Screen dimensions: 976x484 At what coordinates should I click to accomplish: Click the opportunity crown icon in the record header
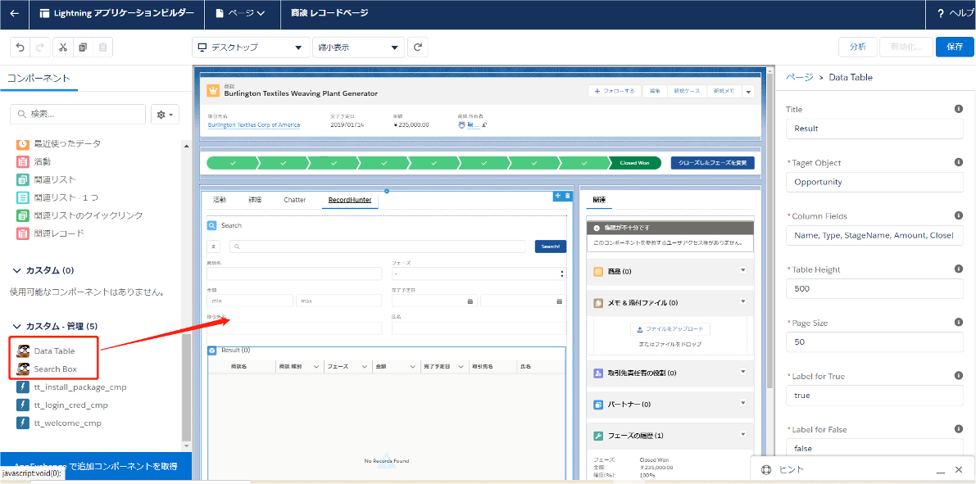click(x=214, y=91)
